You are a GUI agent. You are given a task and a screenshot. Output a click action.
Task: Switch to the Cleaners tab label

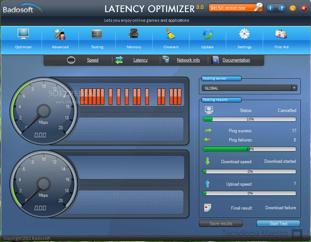click(x=171, y=47)
